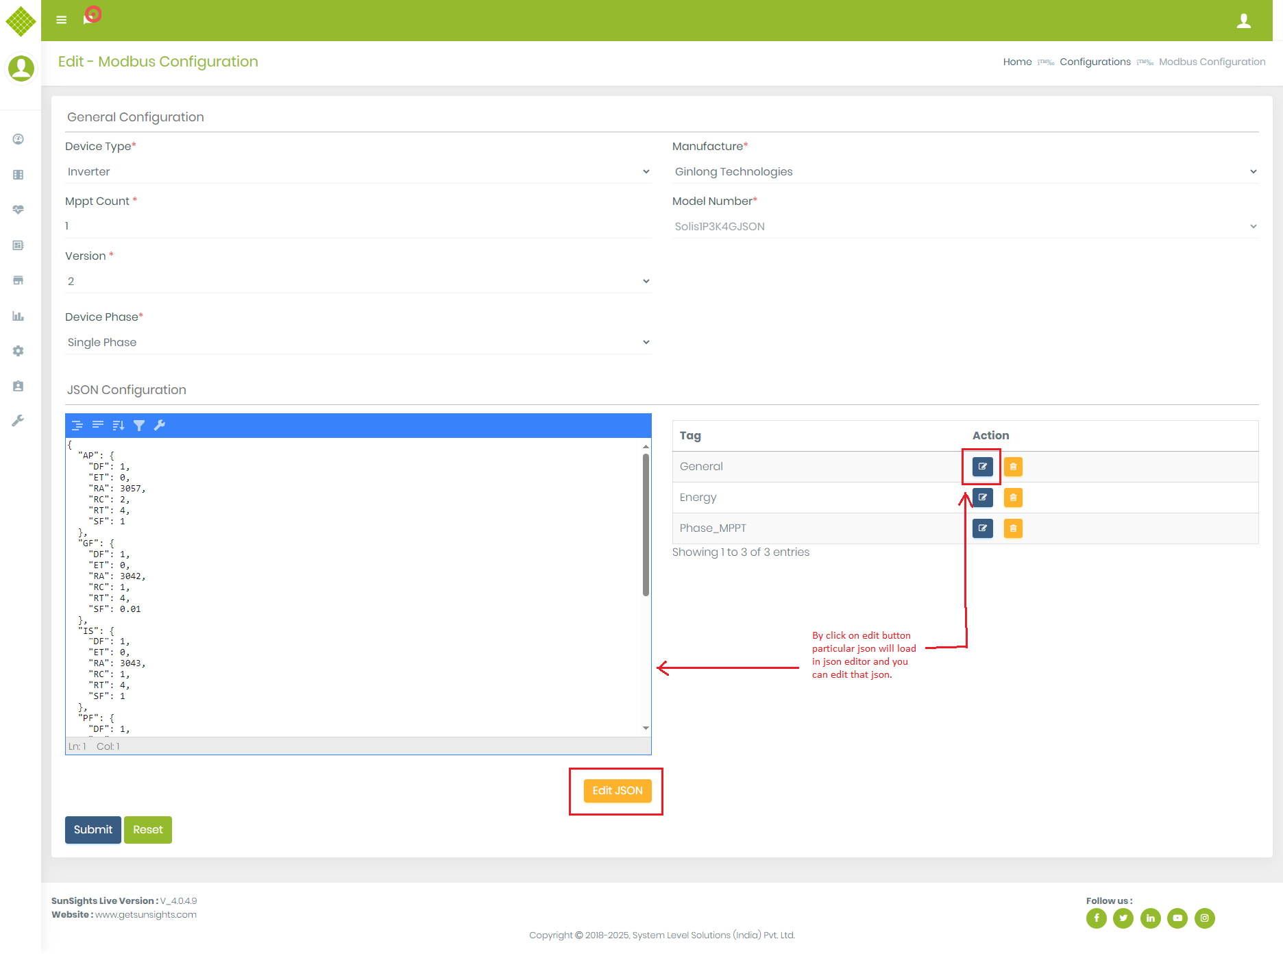Select the dashboard speedometer icon in sidebar
Image resolution: width=1283 pixels, height=954 pixels.
pyautogui.click(x=18, y=139)
